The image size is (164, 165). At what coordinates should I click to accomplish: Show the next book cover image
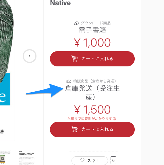(x=30, y=56)
